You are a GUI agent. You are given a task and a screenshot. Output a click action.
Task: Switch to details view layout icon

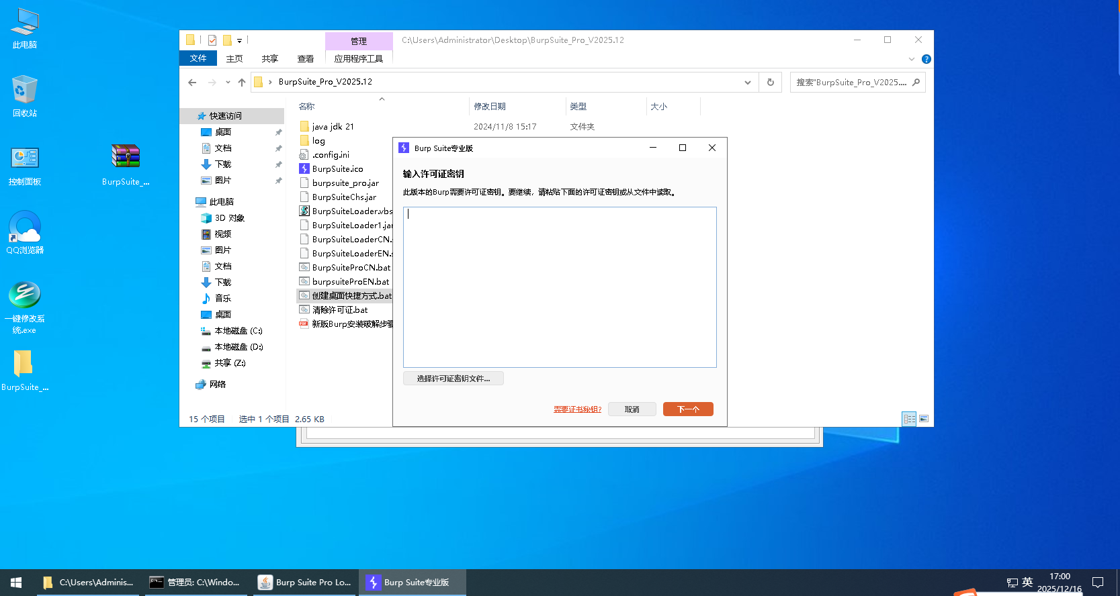[909, 419]
